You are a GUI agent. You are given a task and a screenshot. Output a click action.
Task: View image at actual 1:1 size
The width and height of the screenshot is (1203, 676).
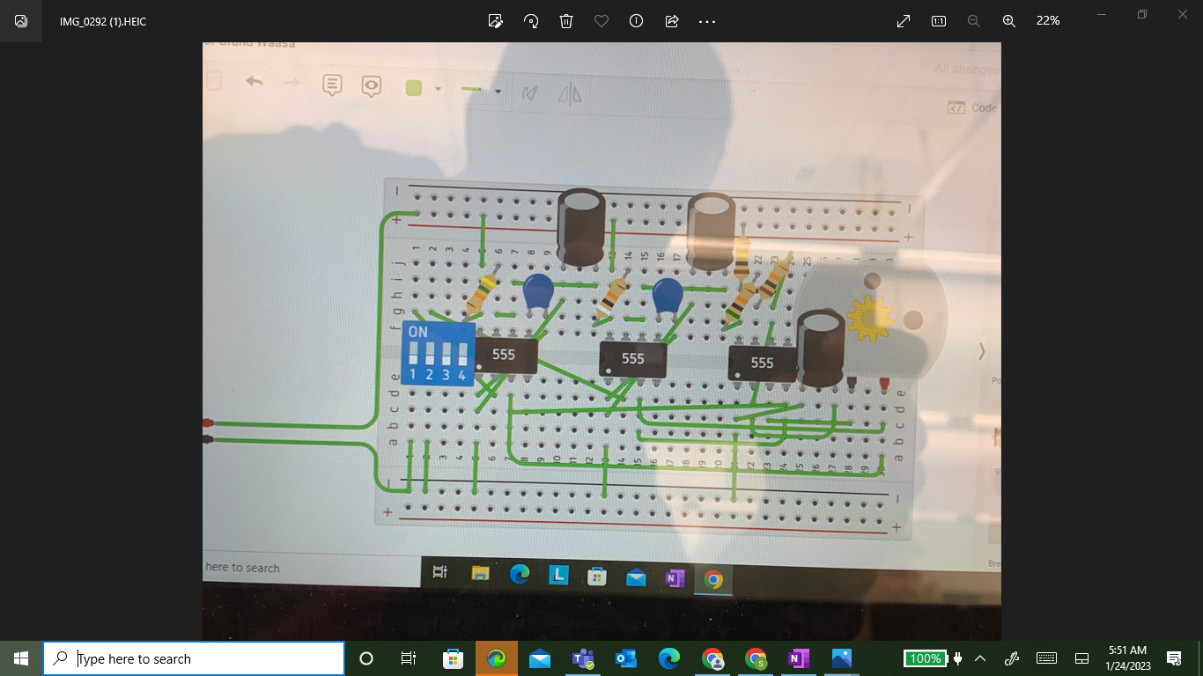click(x=938, y=20)
